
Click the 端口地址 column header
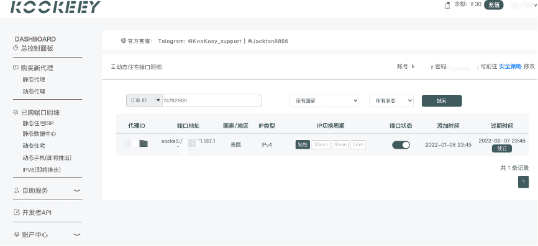click(x=188, y=126)
